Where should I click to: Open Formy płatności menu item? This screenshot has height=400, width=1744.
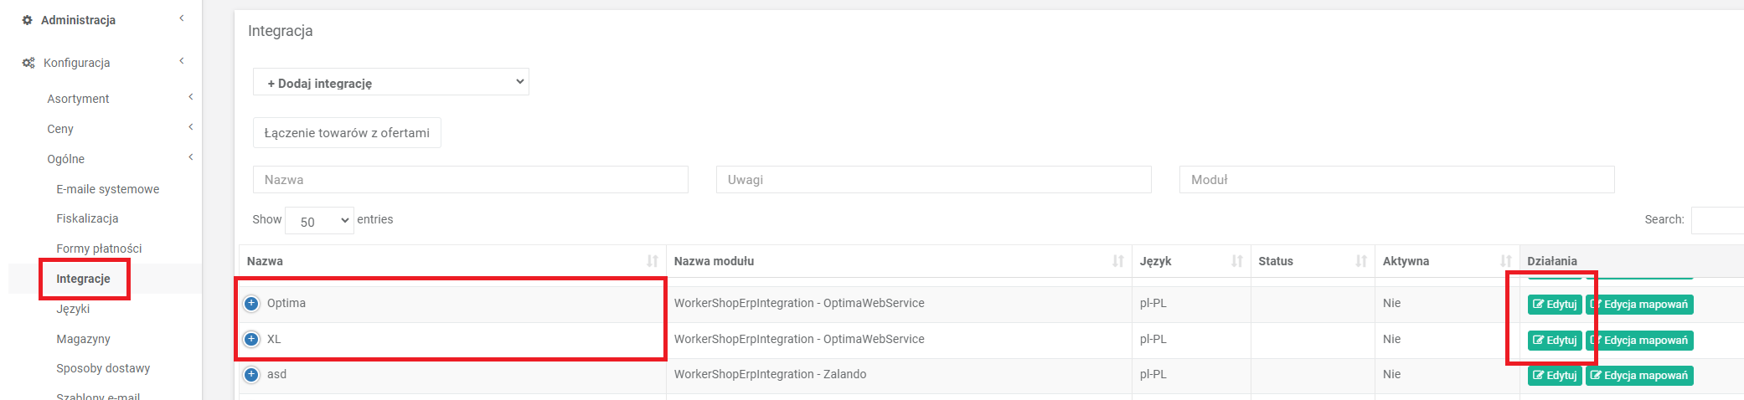(99, 249)
